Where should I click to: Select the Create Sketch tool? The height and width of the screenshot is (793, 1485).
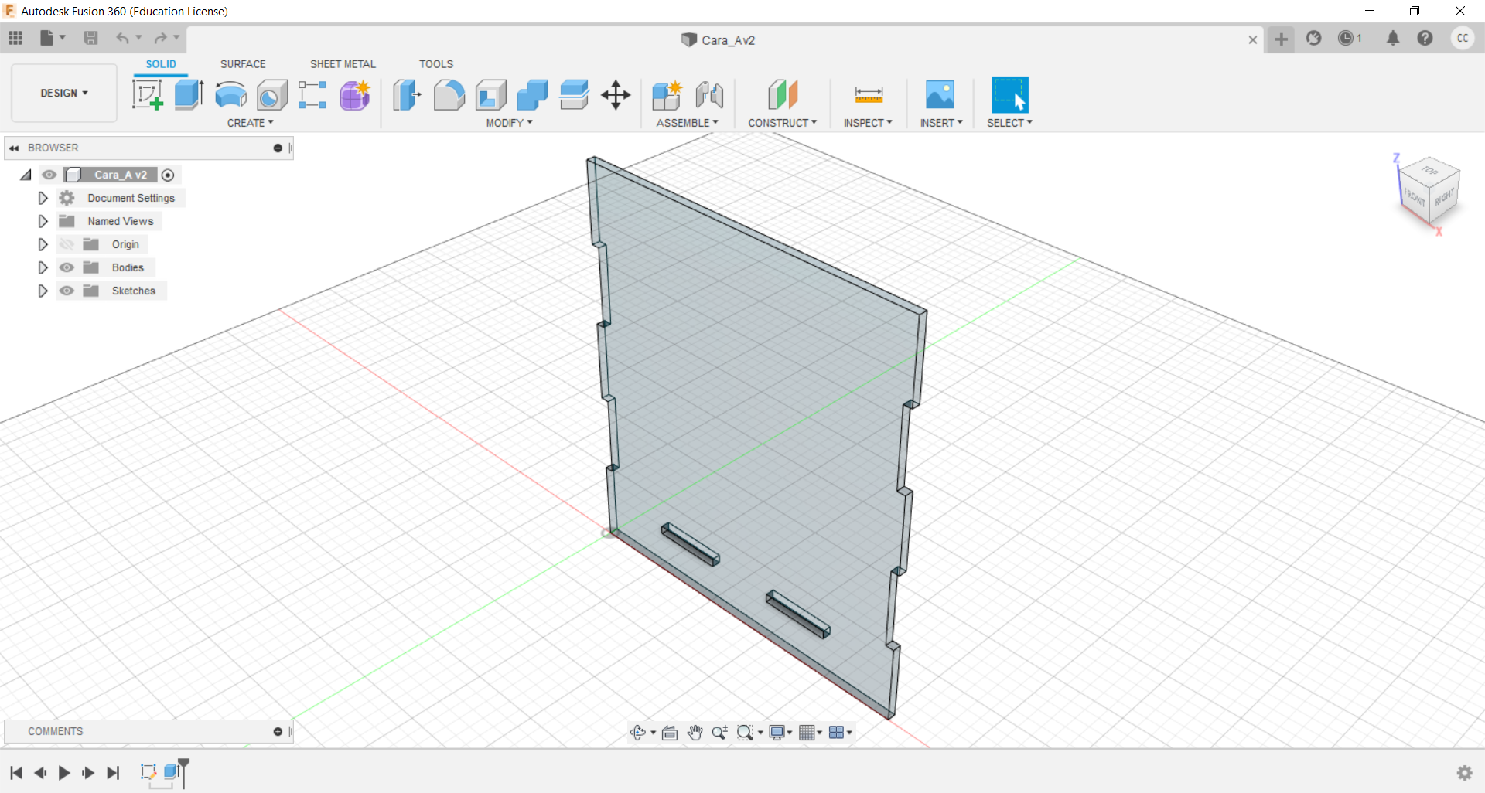pos(147,95)
